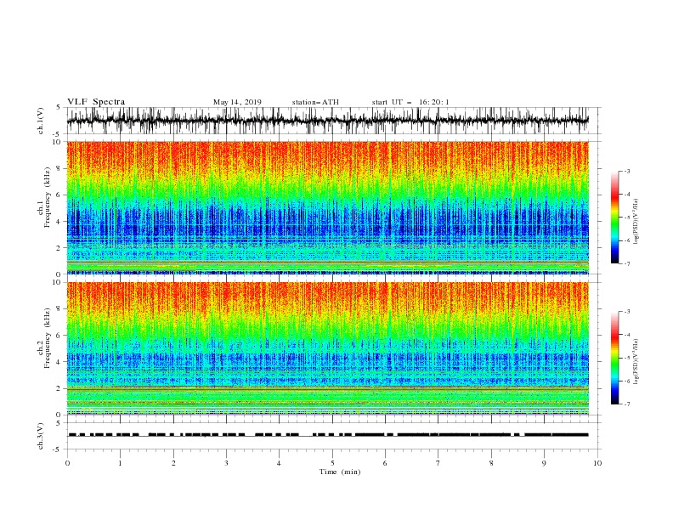Viewport: 673px width, 520px height.
Task: Click the ch.1 frequency spectrogram panel
Action: [x=327, y=207]
